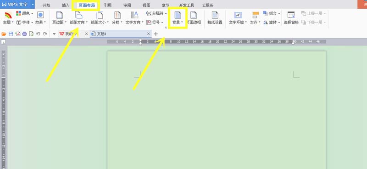Click the ruler tab selector corner button
Viewport: 367px width, 169px height.
[4, 42]
